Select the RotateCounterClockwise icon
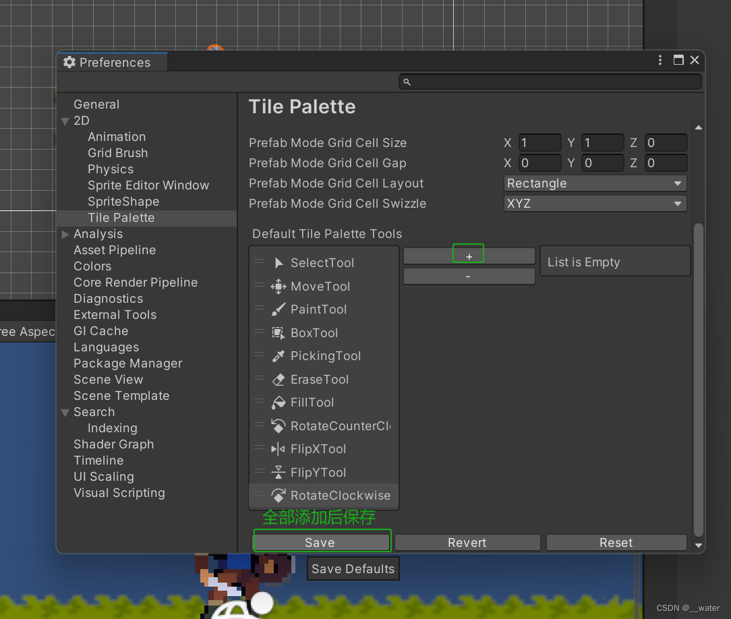 coord(279,425)
